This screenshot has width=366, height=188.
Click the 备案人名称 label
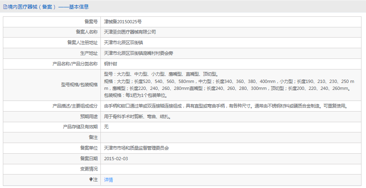coord(86,32)
